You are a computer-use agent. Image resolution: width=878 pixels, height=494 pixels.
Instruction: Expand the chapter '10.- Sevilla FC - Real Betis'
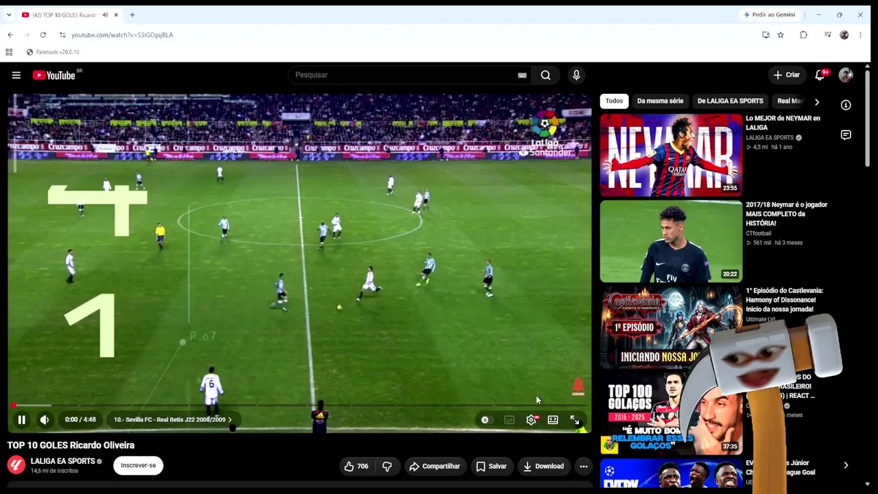pos(173,419)
